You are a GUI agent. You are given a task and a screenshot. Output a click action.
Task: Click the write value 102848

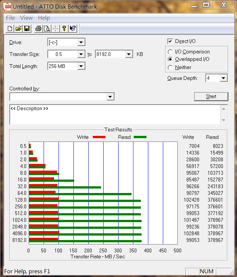click(192, 233)
